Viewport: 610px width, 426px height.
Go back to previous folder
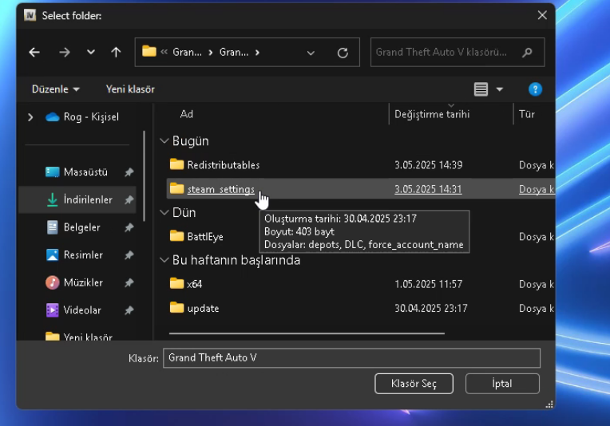tap(34, 52)
